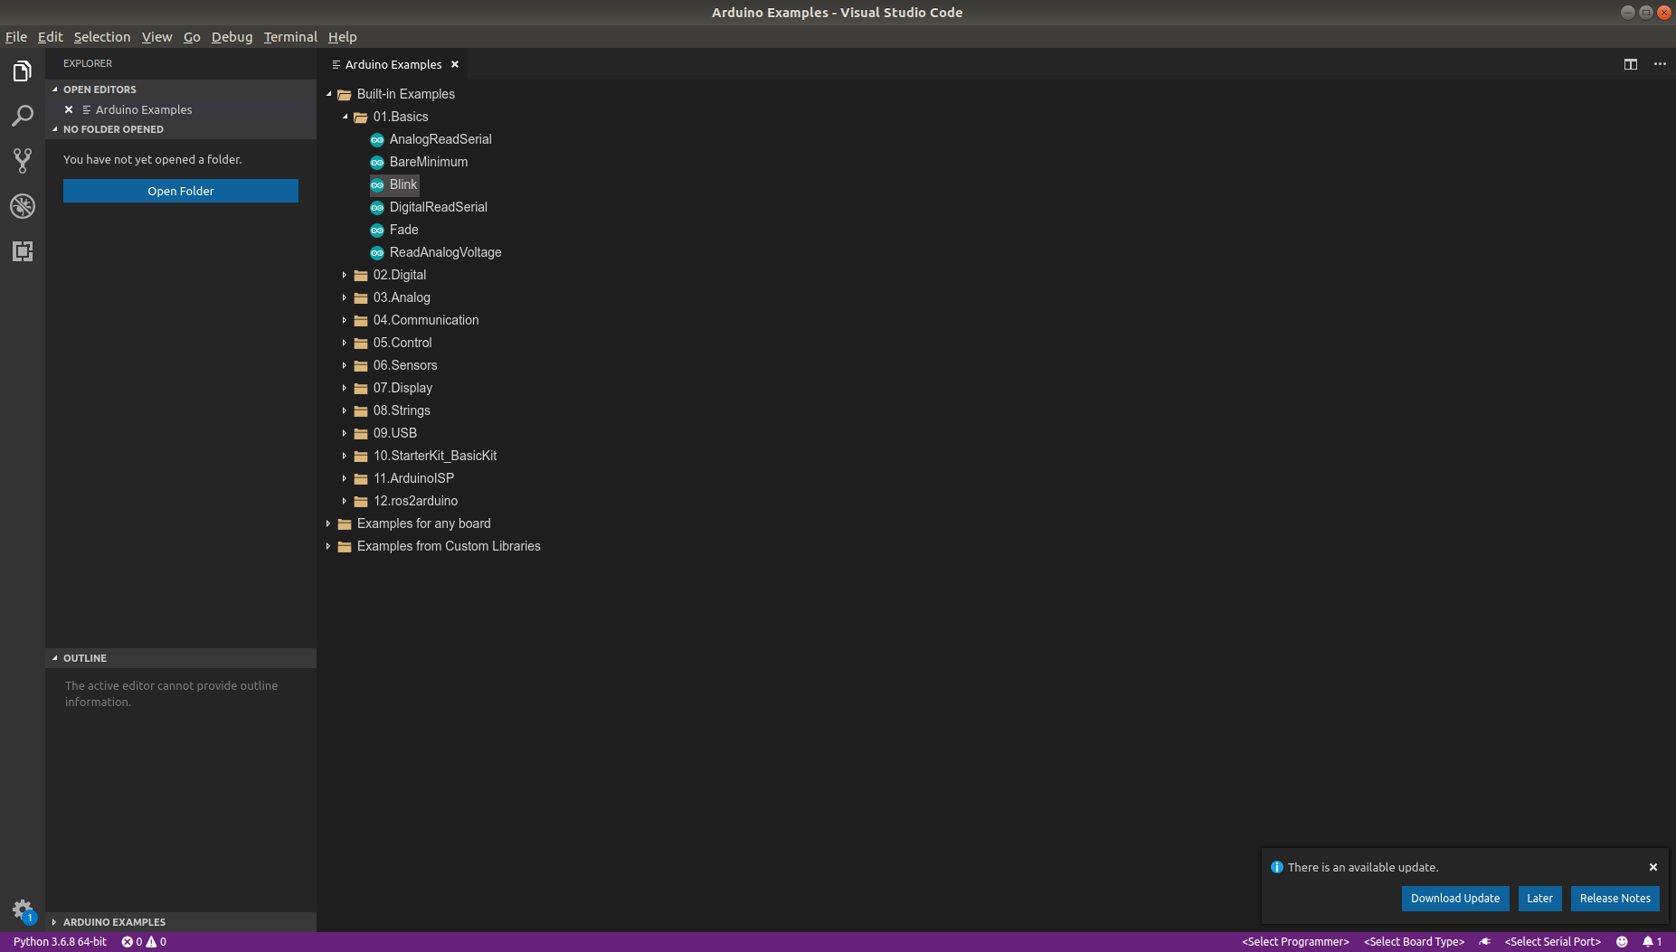This screenshot has height=952, width=1676.
Task: Expand Examples for any board node
Action: point(328,523)
